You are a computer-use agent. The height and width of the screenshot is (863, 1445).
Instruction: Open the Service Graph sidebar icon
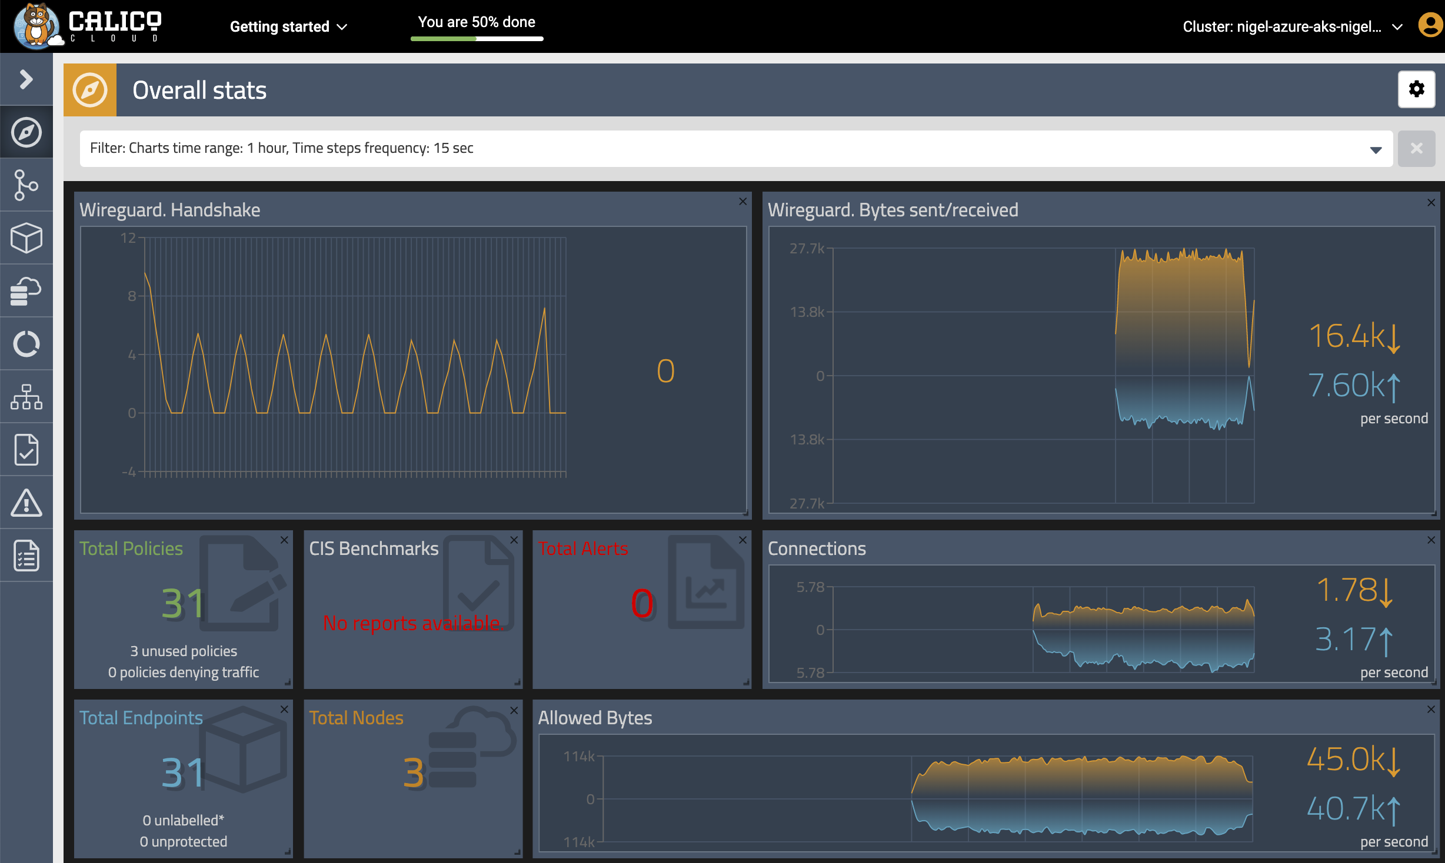(26, 185)
